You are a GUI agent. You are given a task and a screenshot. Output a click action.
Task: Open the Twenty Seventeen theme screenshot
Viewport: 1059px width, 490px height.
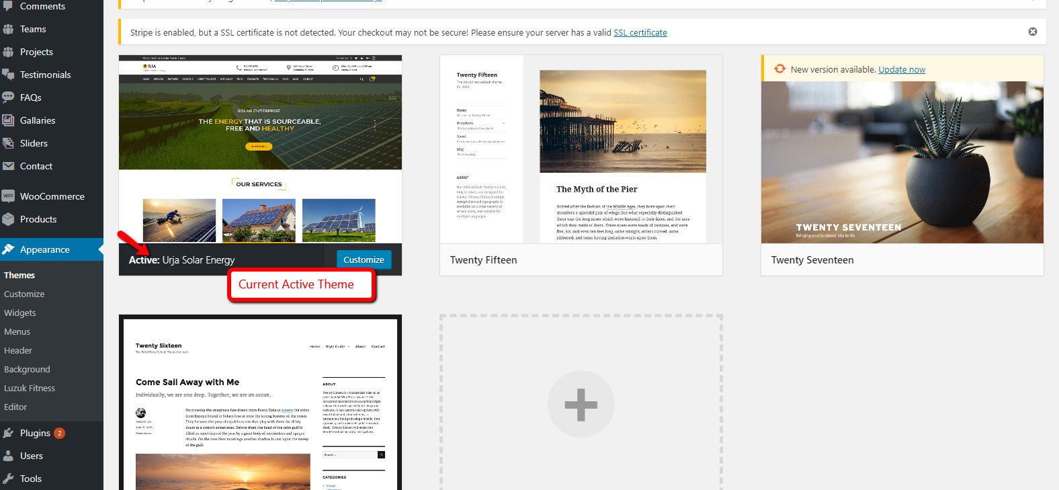click(x=902, y=162)
